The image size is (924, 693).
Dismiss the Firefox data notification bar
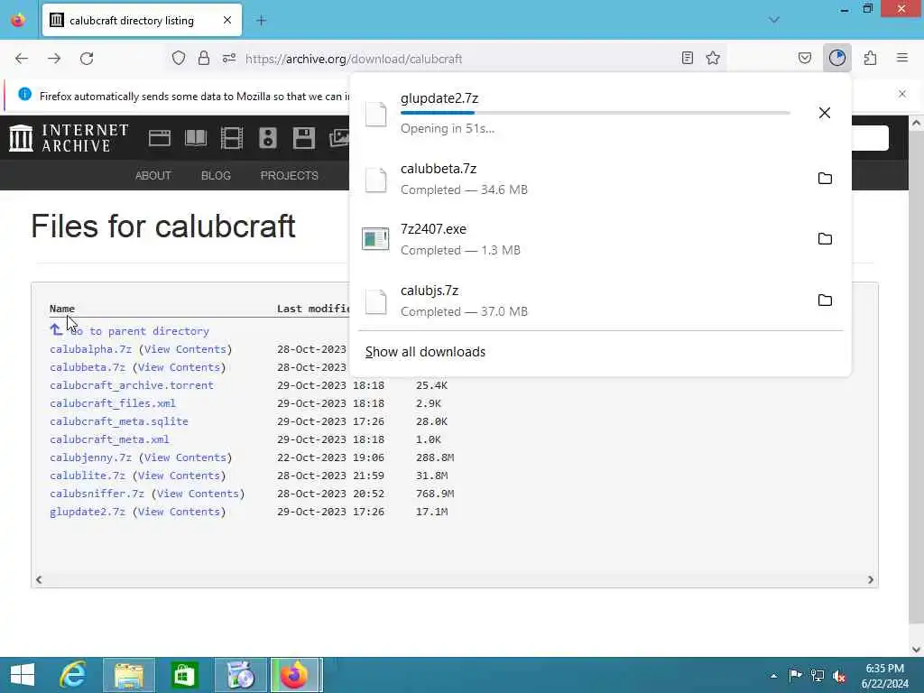click(x=901, y=94)
